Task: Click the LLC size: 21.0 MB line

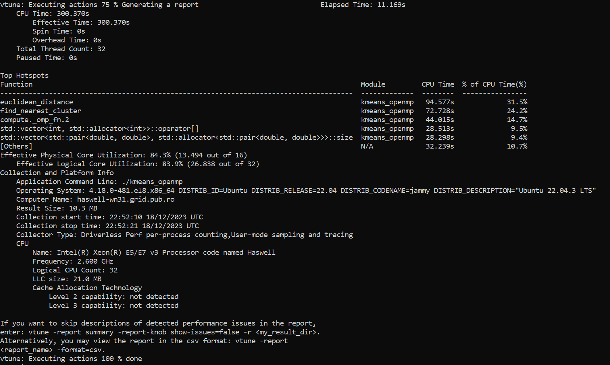Action: click(67, 279)
